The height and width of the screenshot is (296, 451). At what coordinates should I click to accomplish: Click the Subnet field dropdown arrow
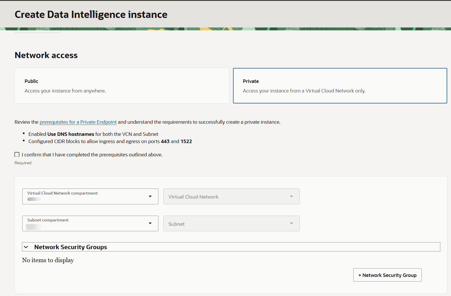click(x=291, y=223)
